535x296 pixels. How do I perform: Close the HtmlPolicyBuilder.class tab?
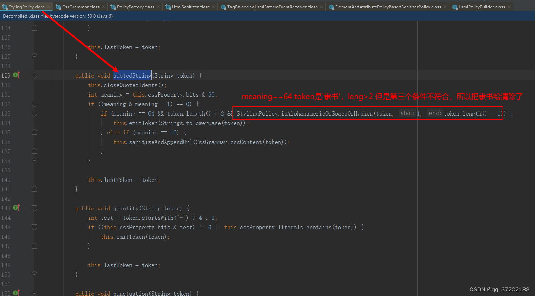(x=509, y=6)
